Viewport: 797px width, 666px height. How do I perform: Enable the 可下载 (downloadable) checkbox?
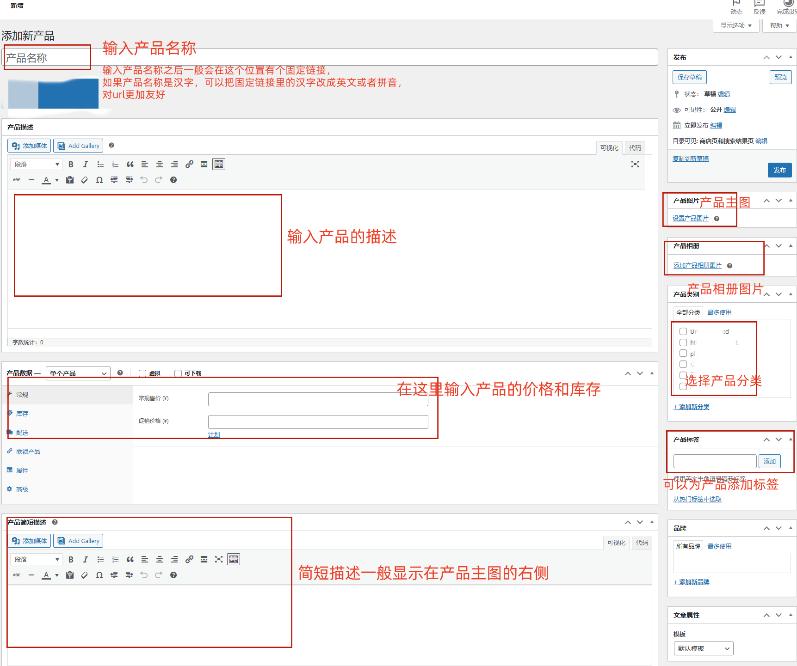pos(178,373)
